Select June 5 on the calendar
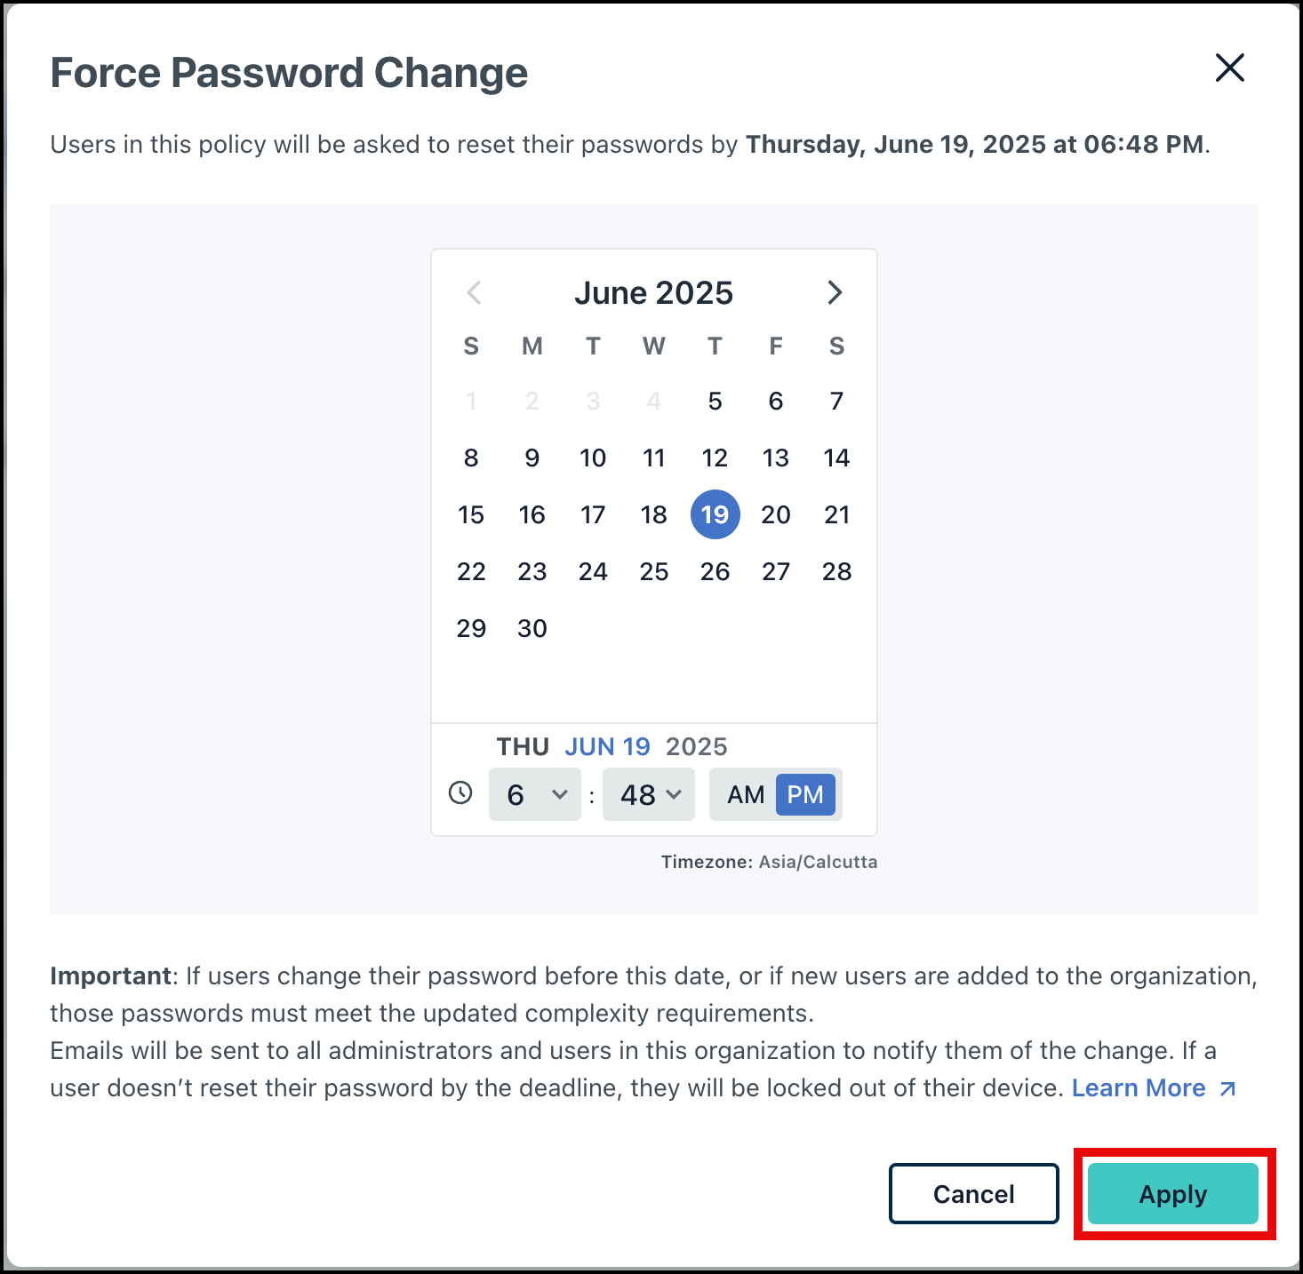 [x=715, y=401]
